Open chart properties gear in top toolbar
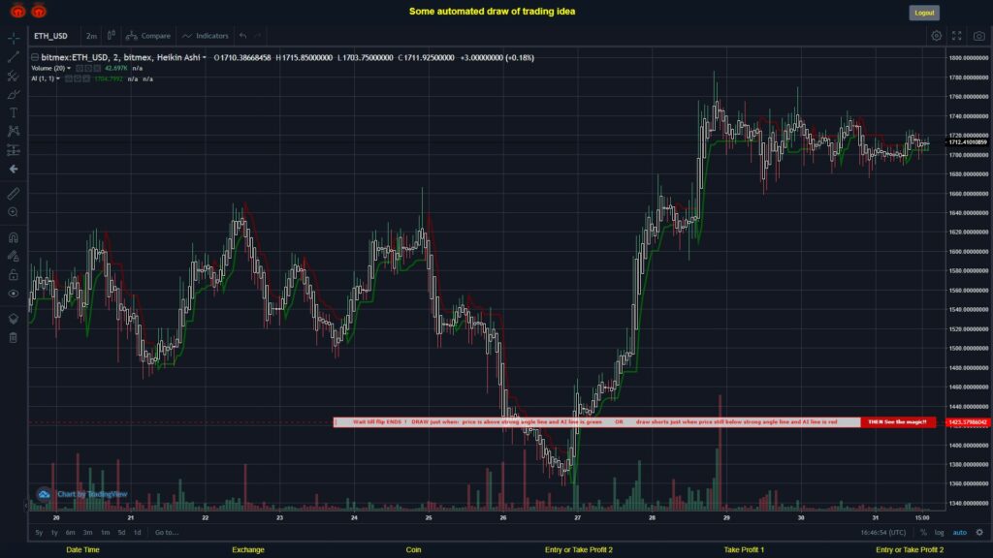Image resolution: width=993 pixels, height=558 pixels. (936, 36)
